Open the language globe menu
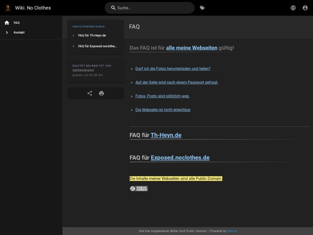The image size is (313, 235). 293,8
